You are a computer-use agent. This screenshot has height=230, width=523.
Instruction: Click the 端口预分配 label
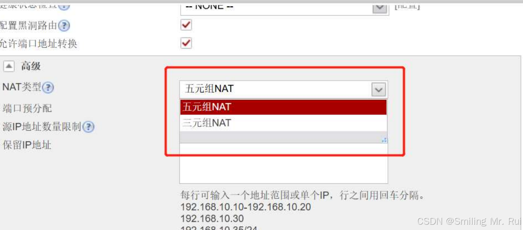(x=27, y=108)
